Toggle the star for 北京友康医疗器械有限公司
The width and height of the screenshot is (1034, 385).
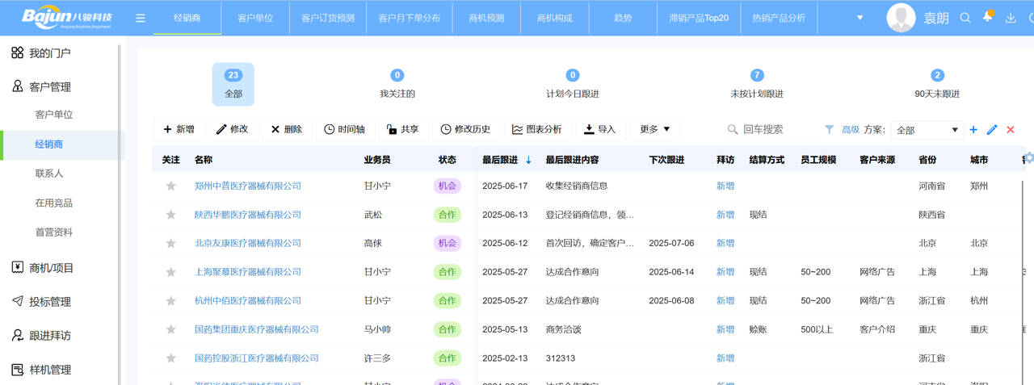pos(170,243)
